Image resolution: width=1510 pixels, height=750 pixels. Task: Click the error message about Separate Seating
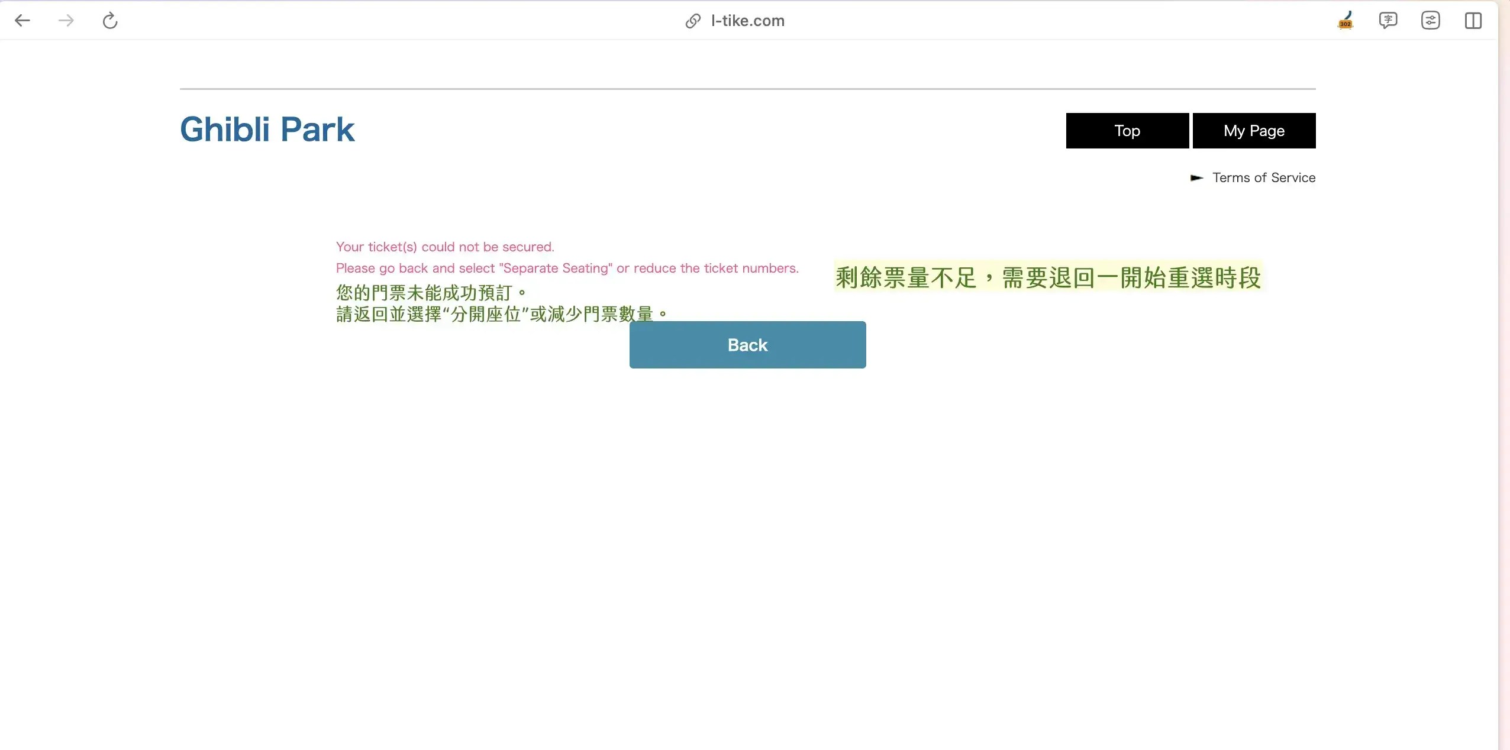point(567,268)
